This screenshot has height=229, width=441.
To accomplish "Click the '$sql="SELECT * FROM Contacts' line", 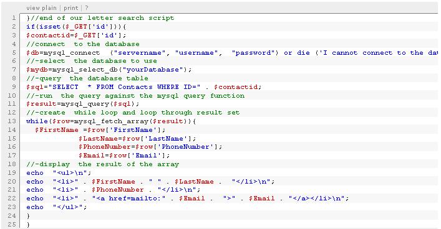I will [x=143, y=87].
